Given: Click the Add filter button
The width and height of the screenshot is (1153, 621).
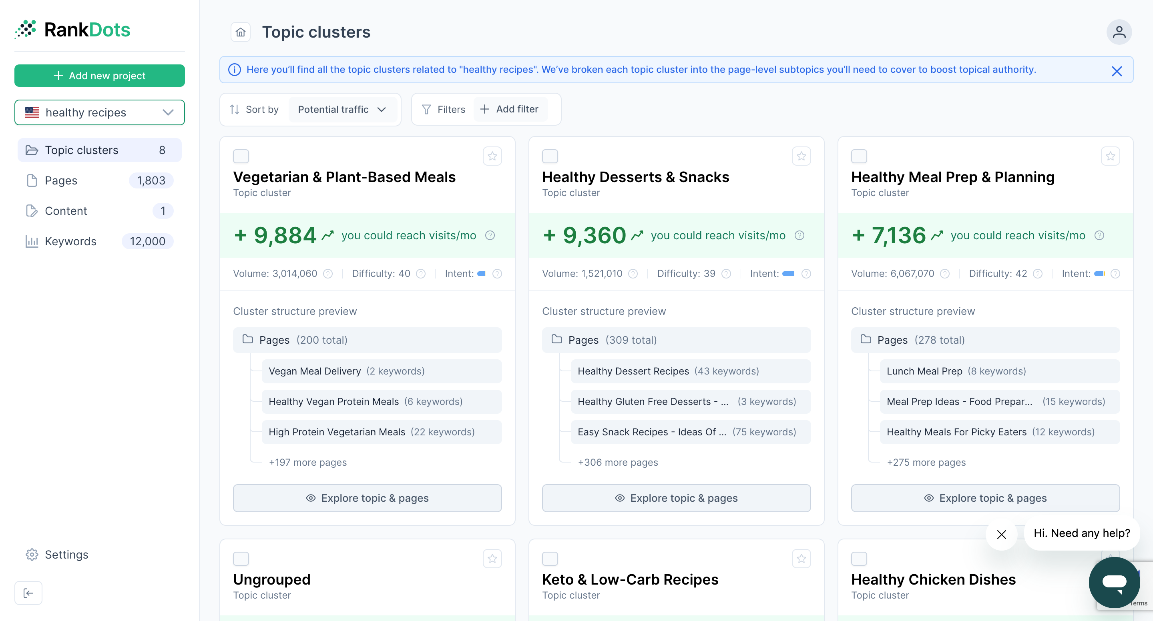Looking at the screenshot, I should tap(510, 109).
